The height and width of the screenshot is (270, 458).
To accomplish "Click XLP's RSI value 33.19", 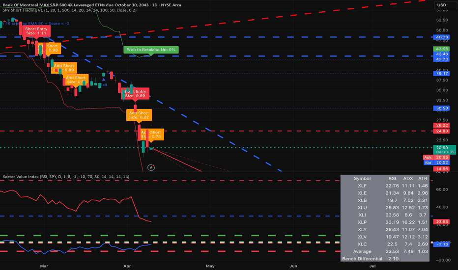I will [x=392, y=222].
